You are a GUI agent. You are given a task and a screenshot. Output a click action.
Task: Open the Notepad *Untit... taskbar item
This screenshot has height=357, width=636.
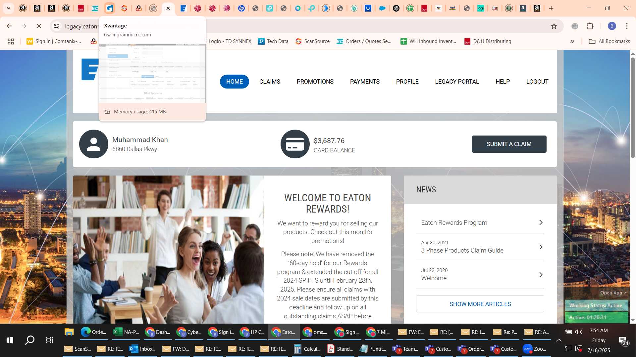pos(373,349)
